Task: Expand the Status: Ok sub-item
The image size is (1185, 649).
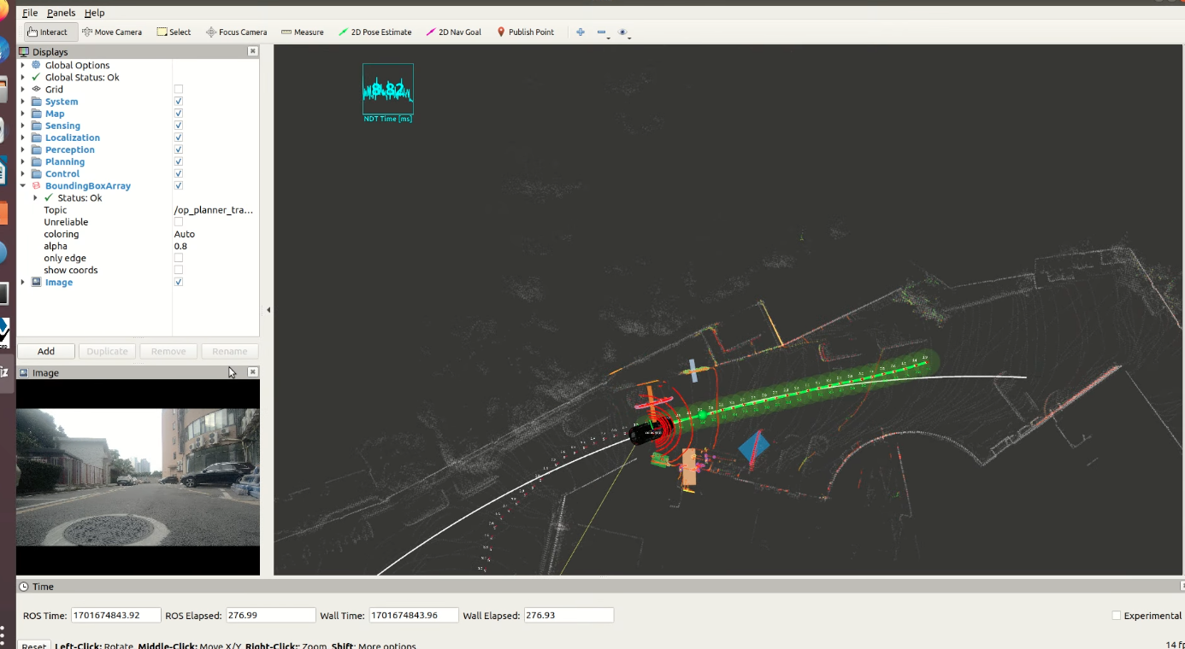Action: click(x=35, y=197)
